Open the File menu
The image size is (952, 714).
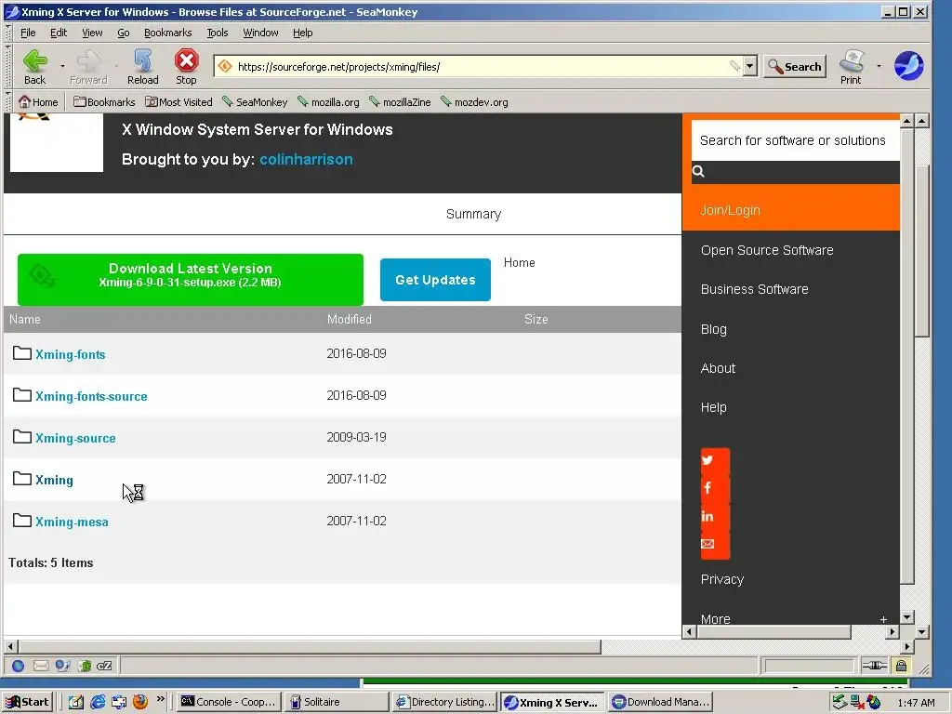point(28,33)
